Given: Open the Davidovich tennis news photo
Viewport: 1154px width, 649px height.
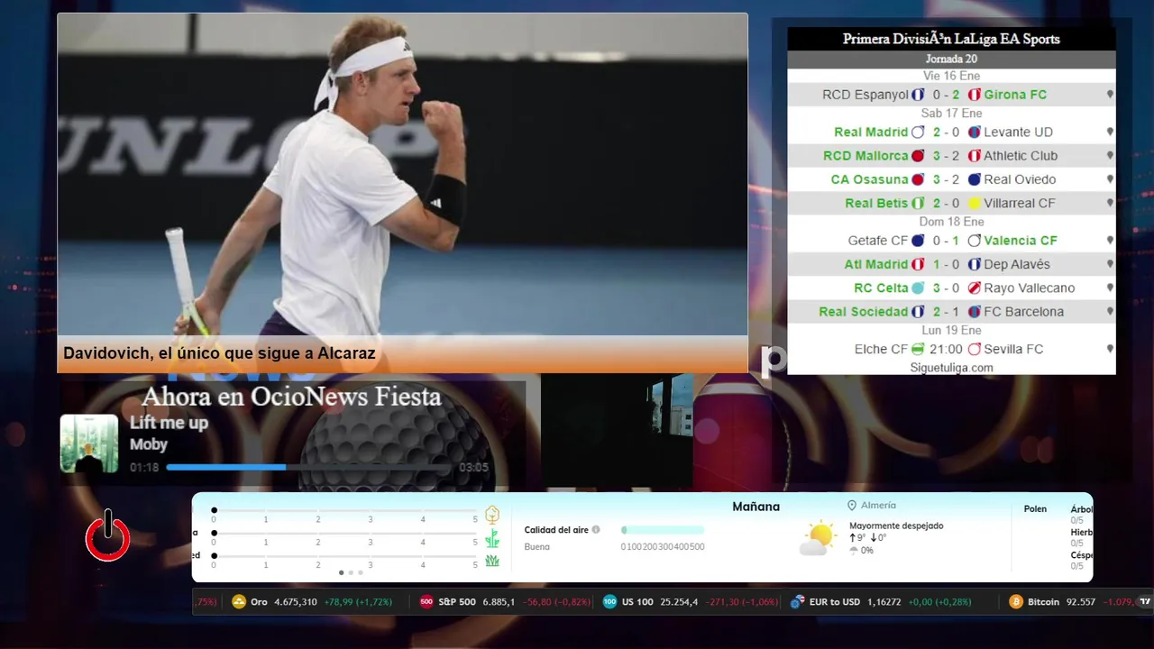Looking at the screenshot, I should pyautogui.click(x=402, y=174).
